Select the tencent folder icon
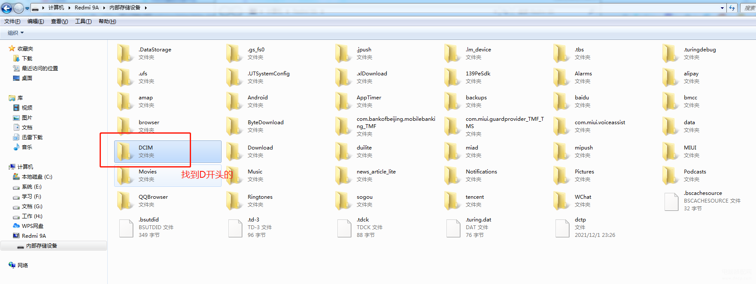Image resolution: width=756 pixels, height=284 pixels. click(452, 200)
